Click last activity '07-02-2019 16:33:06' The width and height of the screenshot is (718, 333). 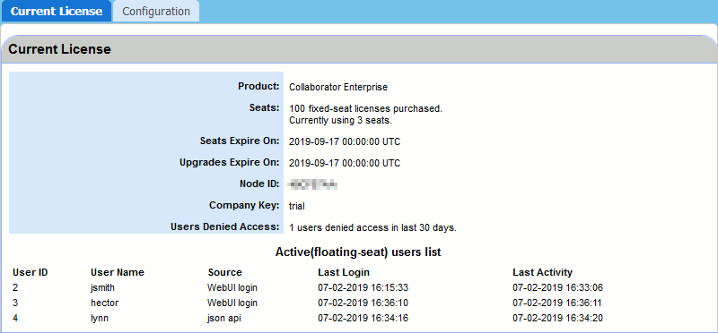(x=557, y=288)
